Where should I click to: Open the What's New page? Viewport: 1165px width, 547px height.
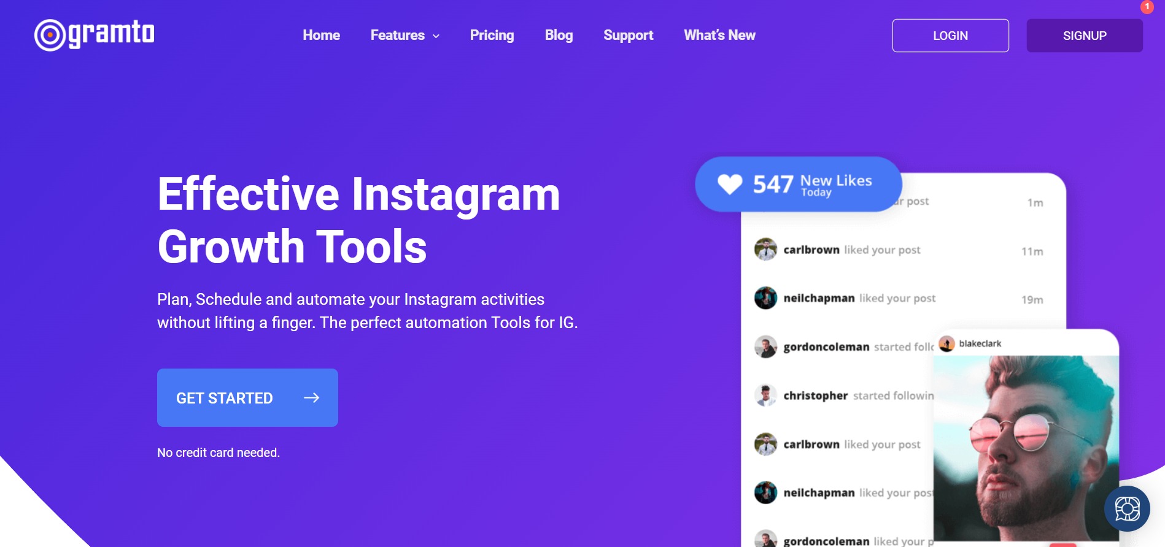[x=719, y=36]
